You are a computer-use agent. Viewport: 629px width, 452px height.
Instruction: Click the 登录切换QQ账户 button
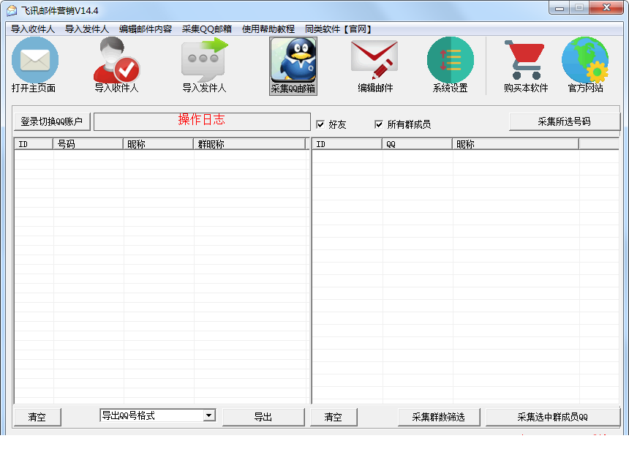tap(52, 121)
